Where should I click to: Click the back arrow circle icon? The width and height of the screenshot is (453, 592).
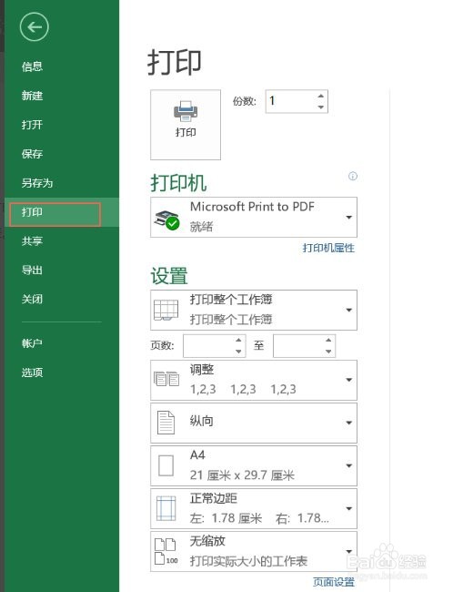tap(34, 27)
